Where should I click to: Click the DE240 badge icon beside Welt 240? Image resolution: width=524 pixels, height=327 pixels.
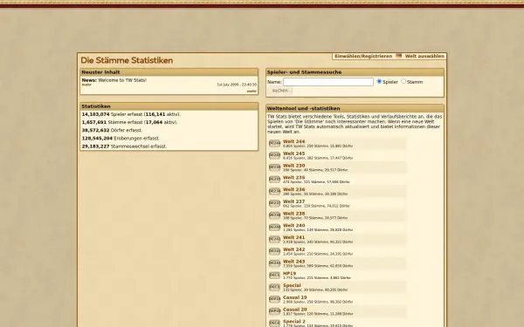coord(275,228)
